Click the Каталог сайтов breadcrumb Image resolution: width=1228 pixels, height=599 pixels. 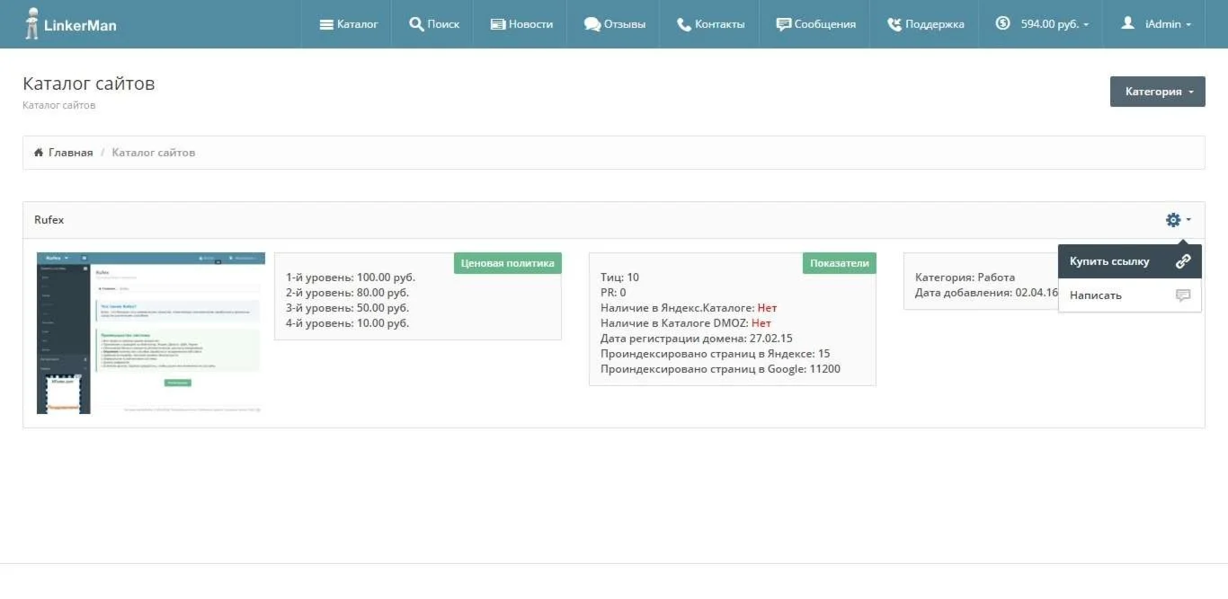[153, 153]
